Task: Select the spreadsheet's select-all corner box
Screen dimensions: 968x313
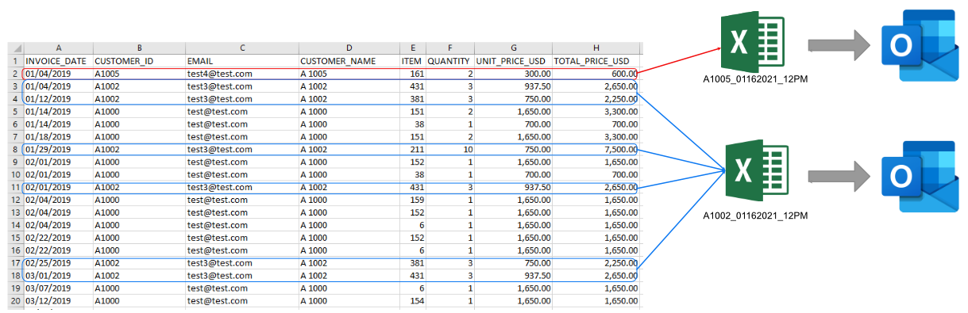Action: 16,48
